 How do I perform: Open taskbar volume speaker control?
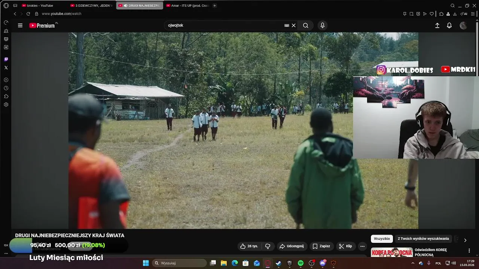pyautogui.click(x=454, y=263)
